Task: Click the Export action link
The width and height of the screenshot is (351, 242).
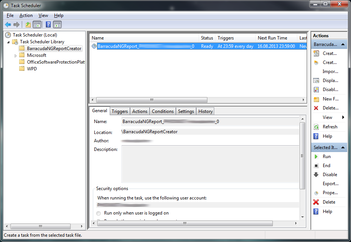Action: [330, 184]
